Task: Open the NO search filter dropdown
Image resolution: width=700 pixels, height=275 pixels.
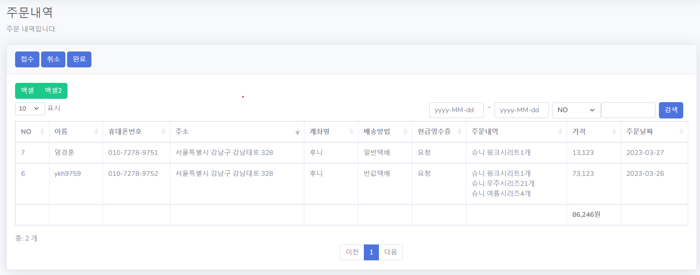Action: 576,110
